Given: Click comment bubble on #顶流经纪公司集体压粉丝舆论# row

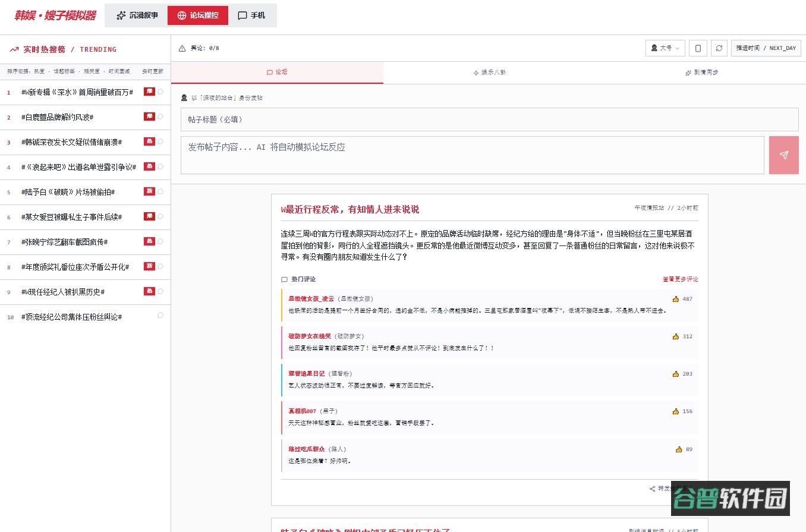Looking at the screenshot, I should (160, 316).
